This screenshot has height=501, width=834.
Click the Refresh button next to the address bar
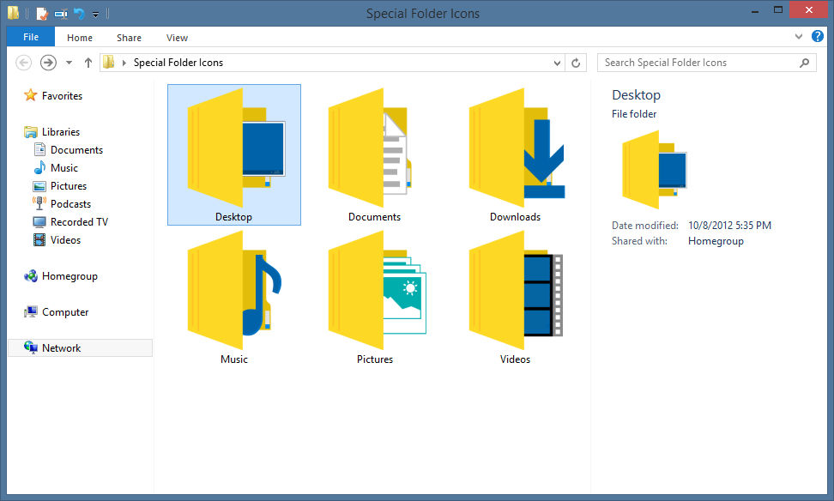576,62
